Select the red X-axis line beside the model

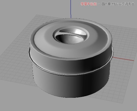pos(123,59)
